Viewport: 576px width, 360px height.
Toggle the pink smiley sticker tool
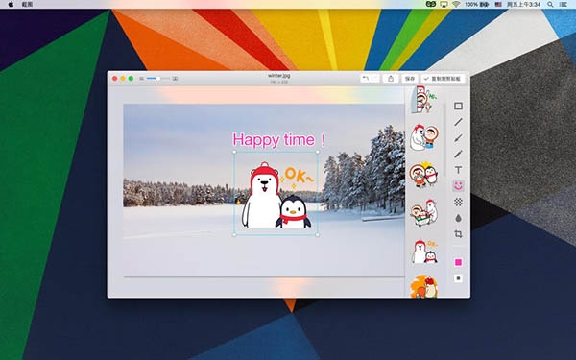458,186
